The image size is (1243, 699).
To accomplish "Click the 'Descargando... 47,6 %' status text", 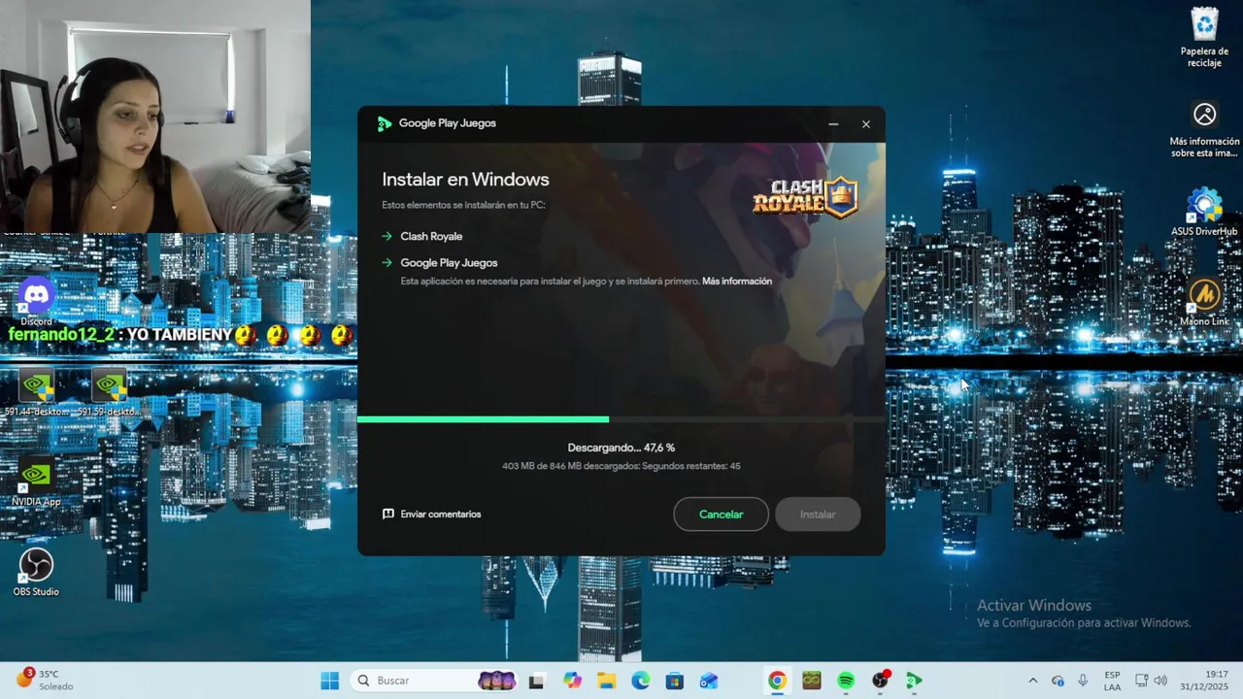I will (621, 448).
